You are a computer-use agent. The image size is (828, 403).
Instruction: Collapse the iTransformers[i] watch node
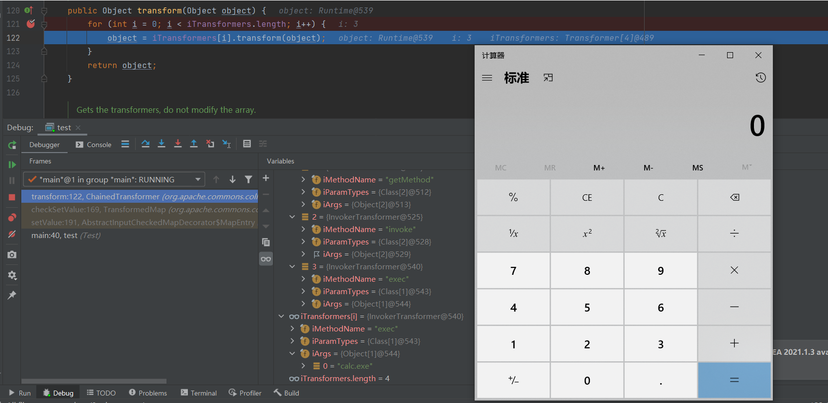point(281,316)
